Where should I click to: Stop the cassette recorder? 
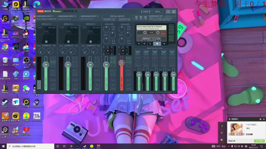click(x=157, y=44)
